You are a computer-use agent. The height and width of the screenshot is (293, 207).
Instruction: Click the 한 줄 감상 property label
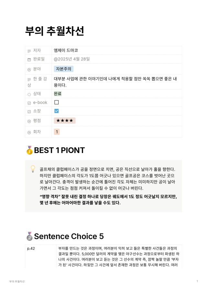coord(37,82)
